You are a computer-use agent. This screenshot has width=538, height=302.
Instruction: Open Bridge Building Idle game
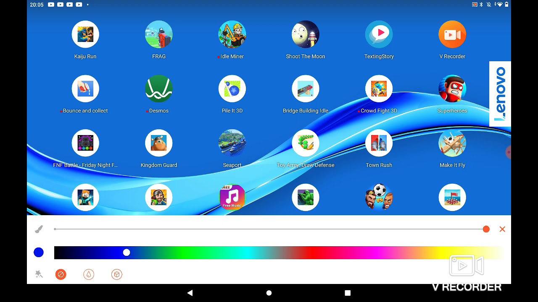(x=306, y=89)
